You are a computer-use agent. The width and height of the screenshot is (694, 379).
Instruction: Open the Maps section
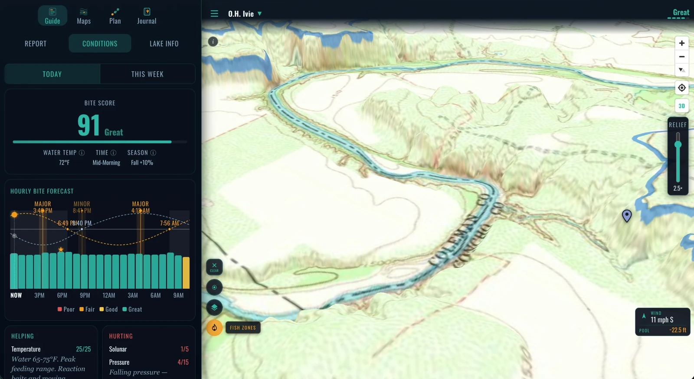pyautogui.click(x=84, y=16)
